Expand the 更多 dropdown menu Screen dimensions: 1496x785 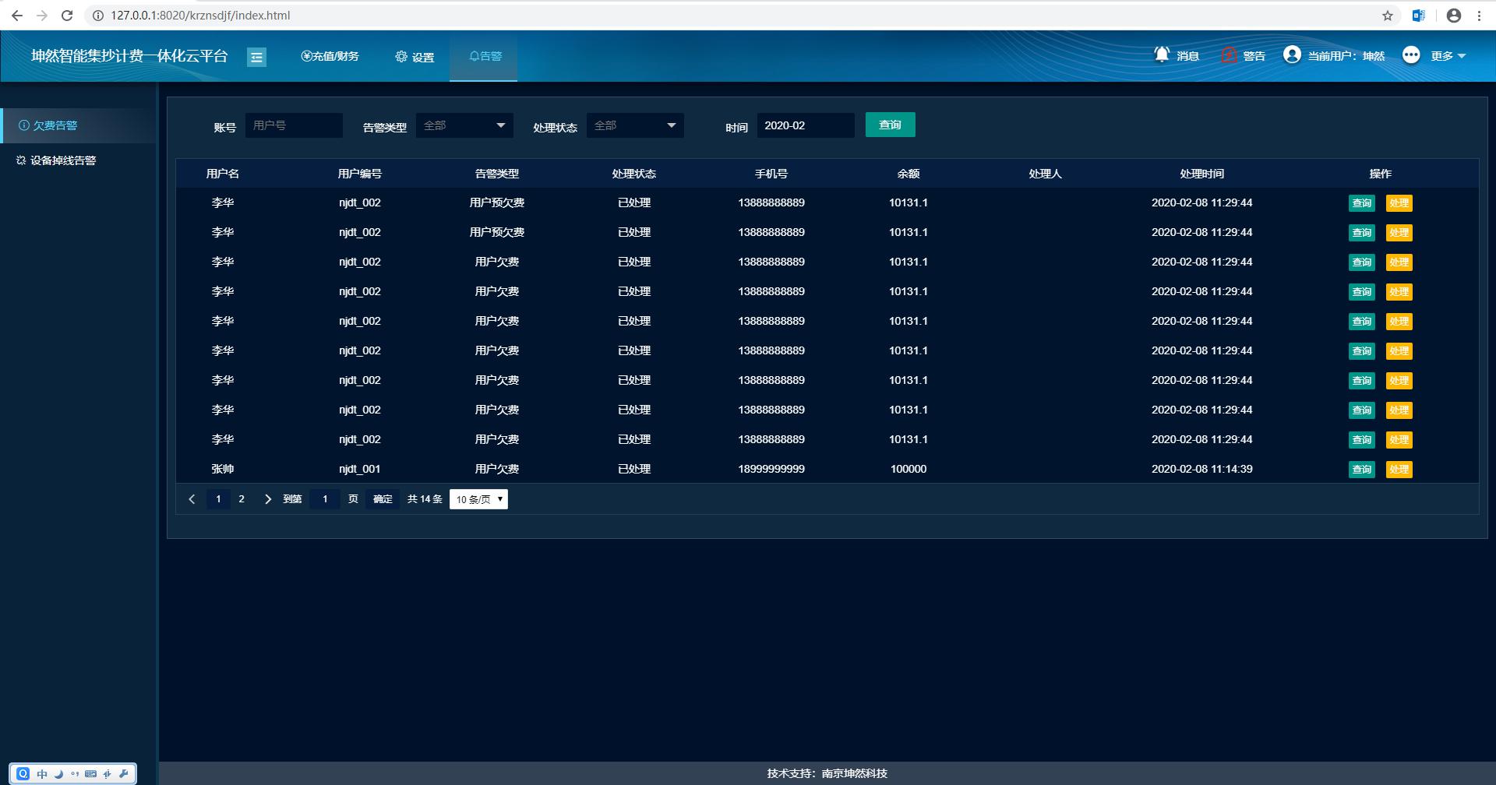pos(1448,56)
